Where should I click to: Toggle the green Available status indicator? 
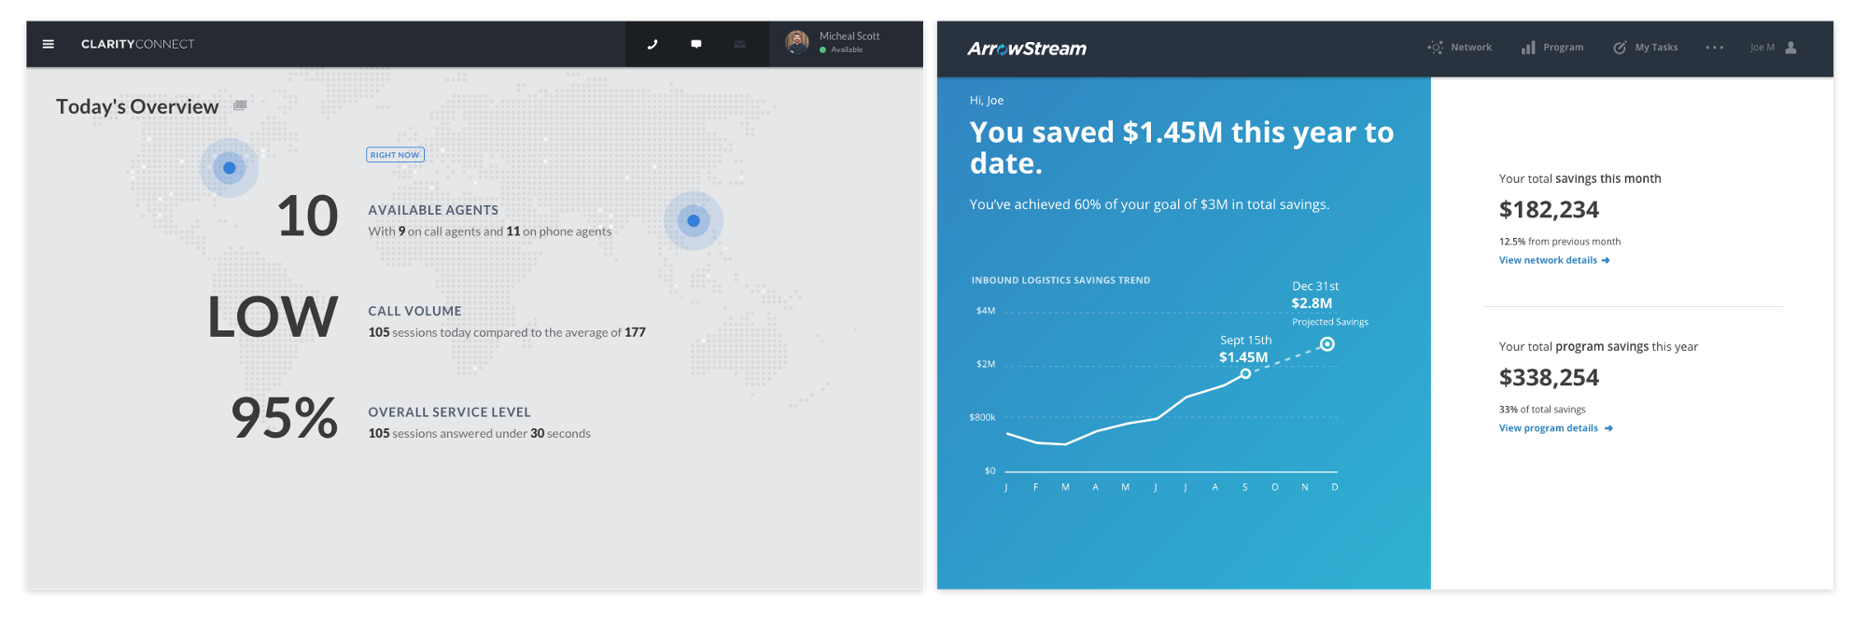[823, 50]
